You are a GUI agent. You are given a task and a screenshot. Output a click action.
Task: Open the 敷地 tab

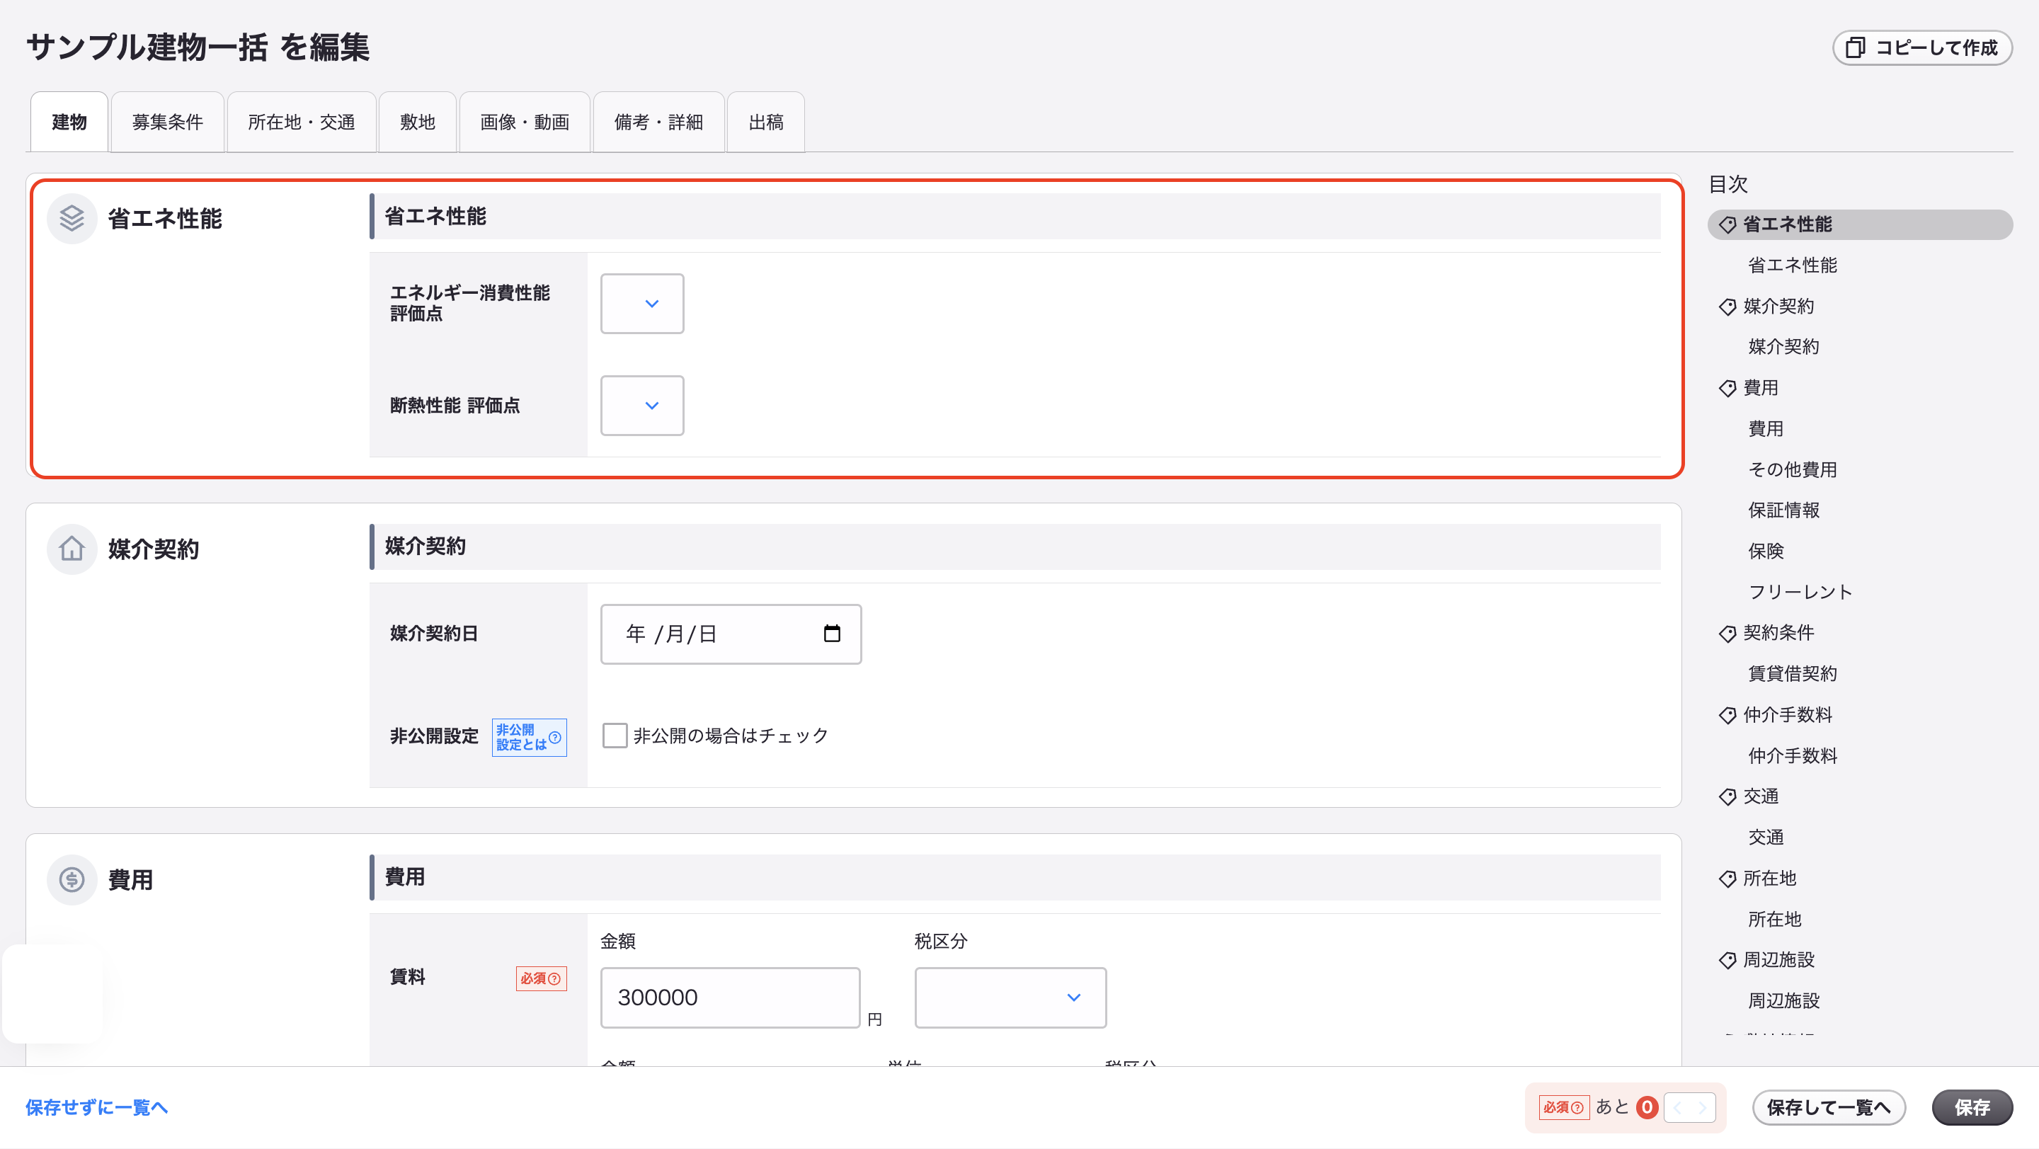418,122
